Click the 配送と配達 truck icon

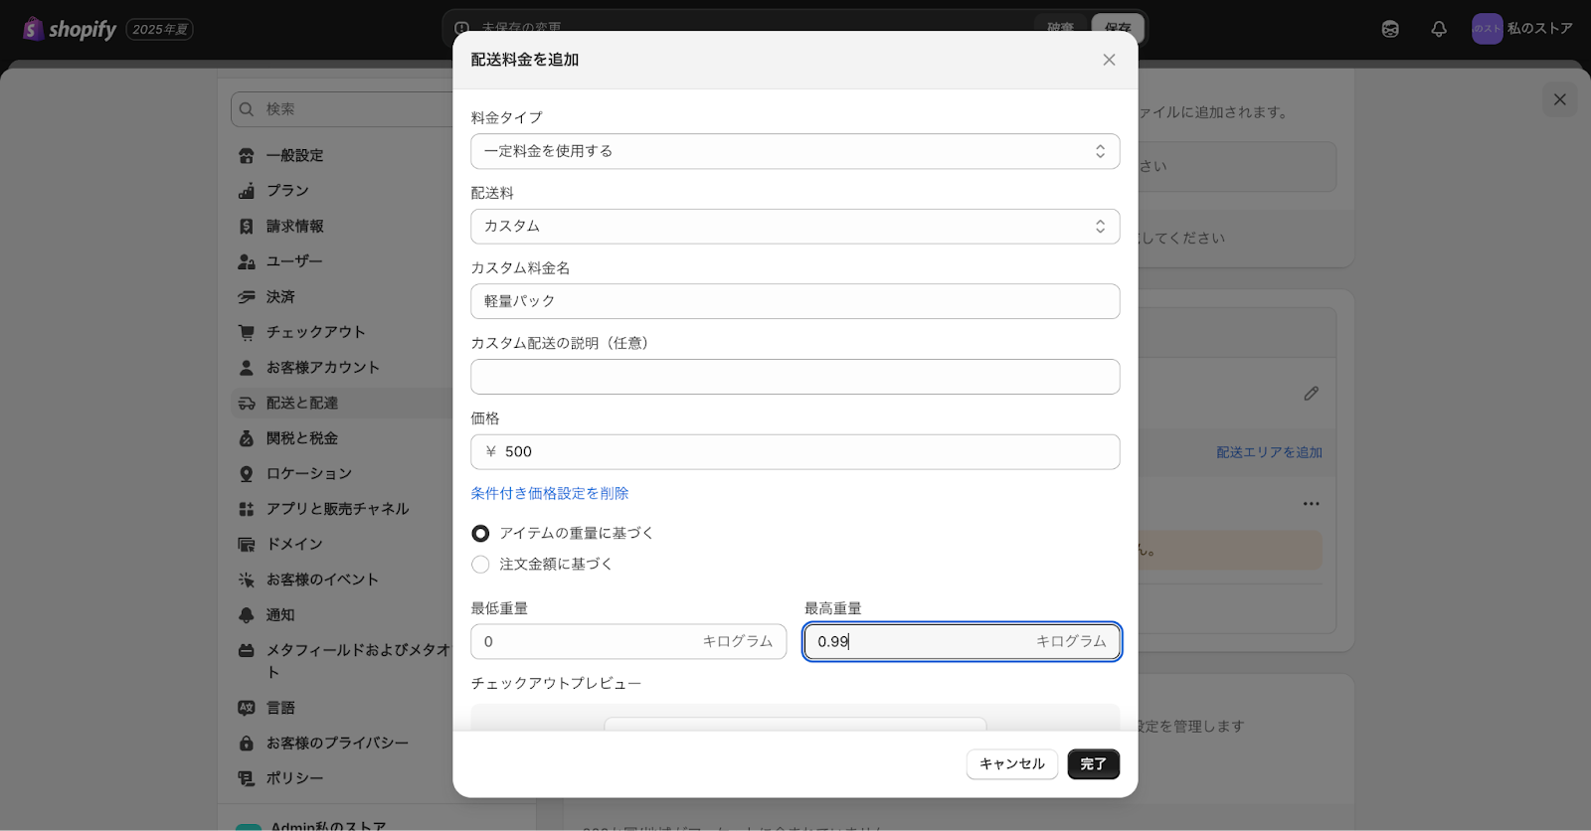click(247, 404)
